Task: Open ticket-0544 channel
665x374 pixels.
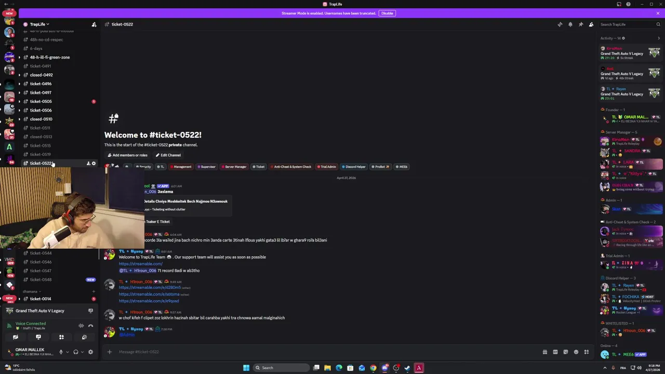Action: pos(41,253)
